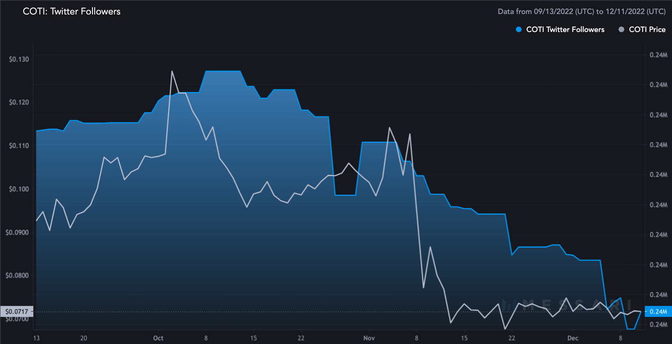The height and width of the screenshot is (344, 672).
Task: Click the $0.0717 current price tag
Action: coord(17,312)
